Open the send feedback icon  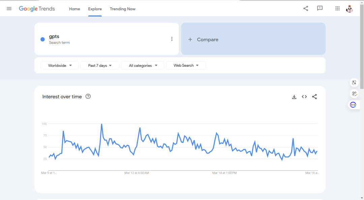(x=320, y=8)
